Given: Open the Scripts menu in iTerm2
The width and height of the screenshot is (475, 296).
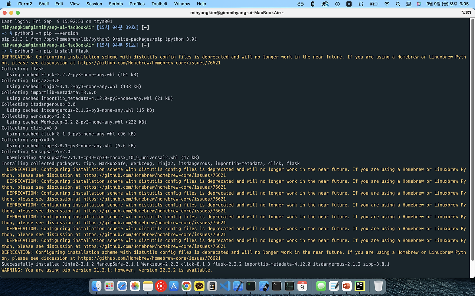Looking at the screenshot, I should tap(116, 4).
